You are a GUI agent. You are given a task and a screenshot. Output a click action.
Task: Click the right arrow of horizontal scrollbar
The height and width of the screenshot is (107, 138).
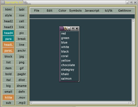point(130,103)
